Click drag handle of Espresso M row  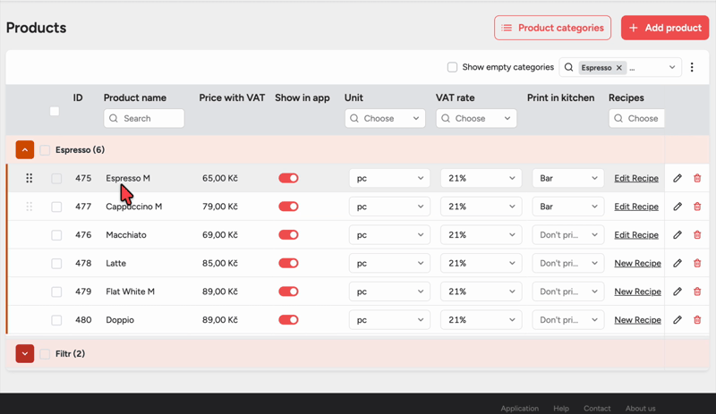tap(30, 178)
